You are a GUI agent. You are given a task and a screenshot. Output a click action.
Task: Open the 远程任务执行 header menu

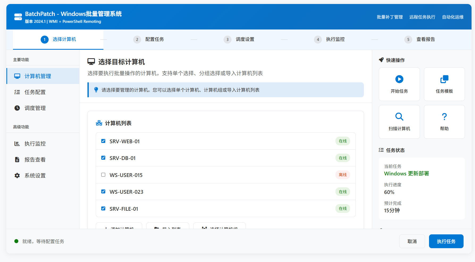(422, 17)
